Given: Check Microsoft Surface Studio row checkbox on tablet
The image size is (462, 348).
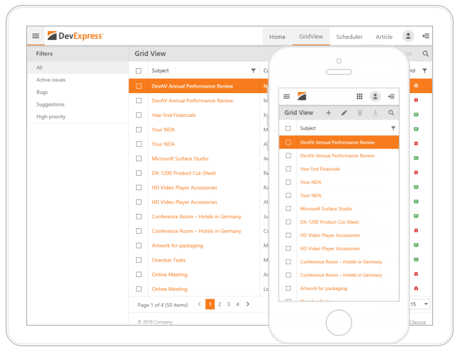Looking at the screenshot, I should point(139,158).
